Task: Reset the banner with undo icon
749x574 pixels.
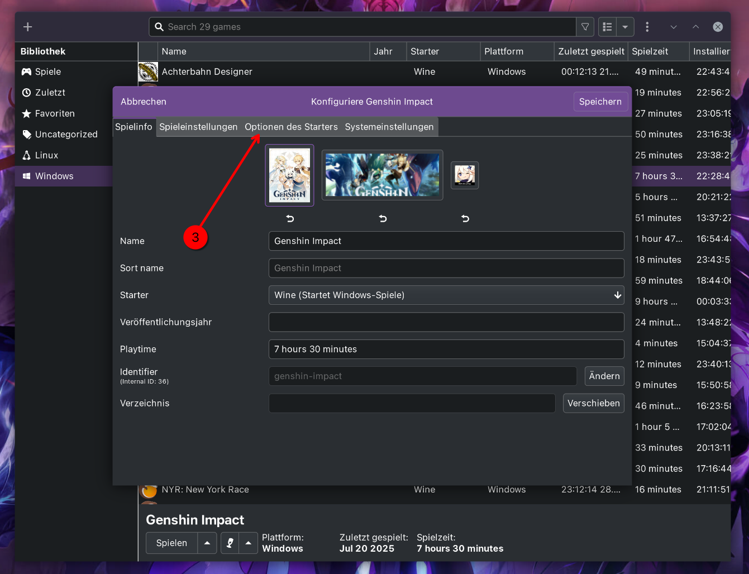Action: coord(383,218)
